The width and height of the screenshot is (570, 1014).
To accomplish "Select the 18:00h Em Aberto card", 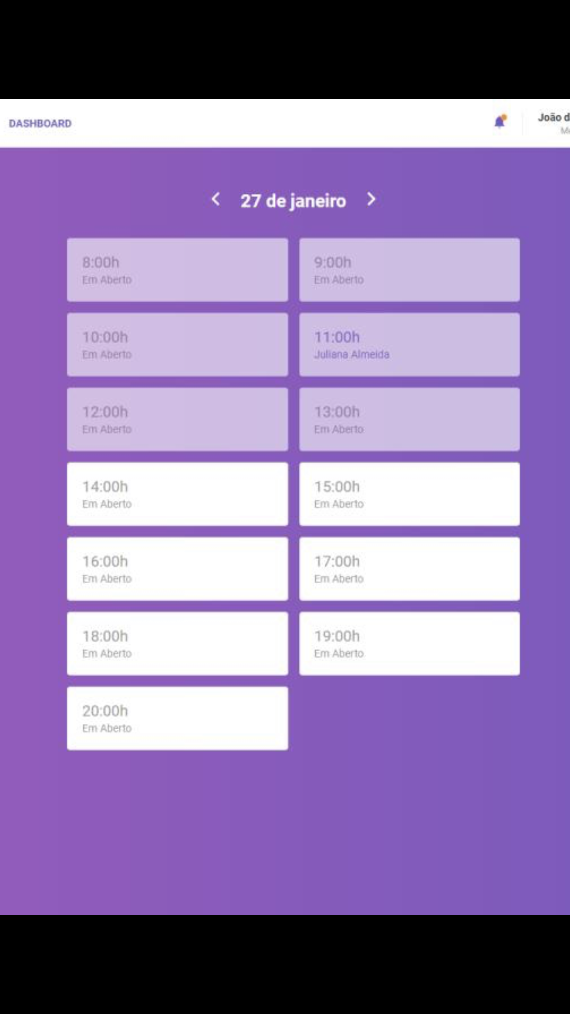I will pos(178,643).
